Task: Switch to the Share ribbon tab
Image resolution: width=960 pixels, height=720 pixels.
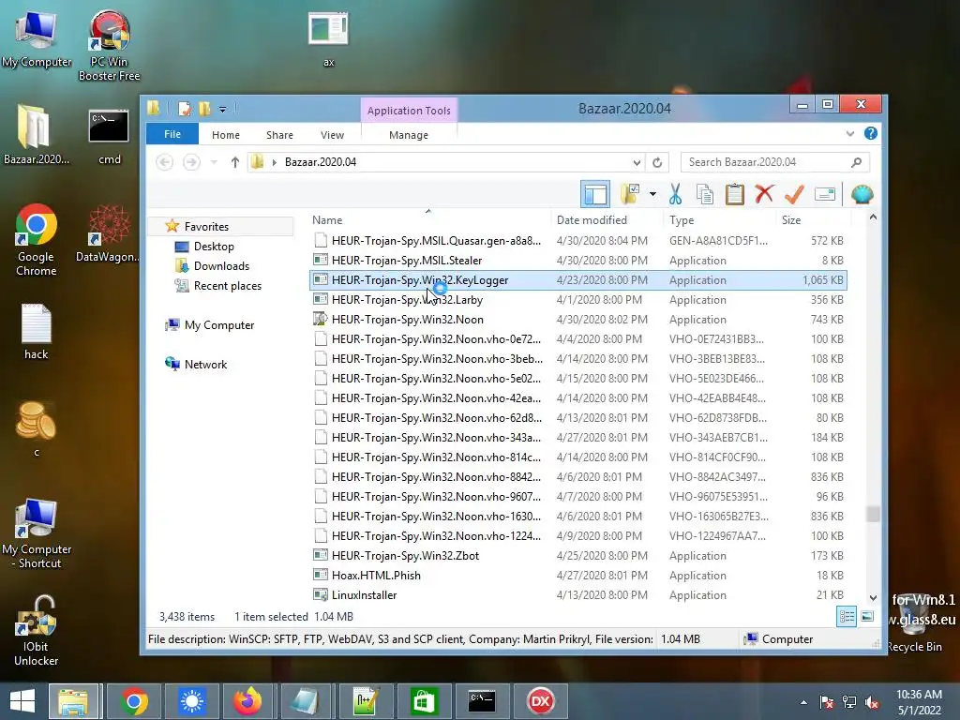Action: pos(279,135)
